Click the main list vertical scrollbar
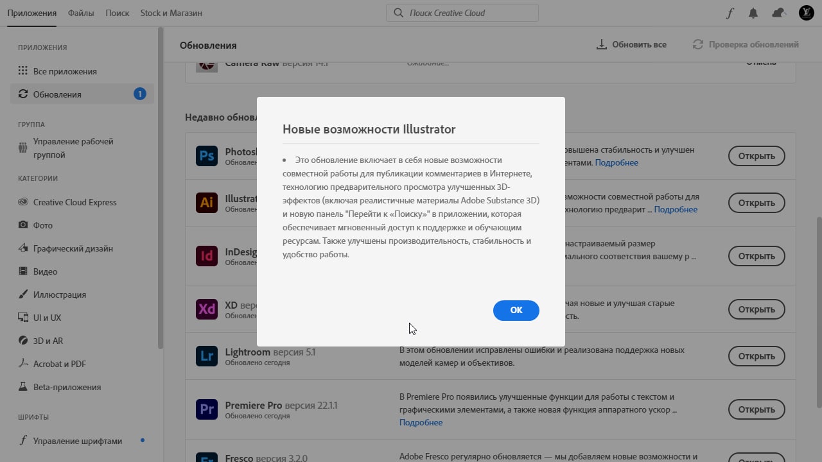 (818, 311)
